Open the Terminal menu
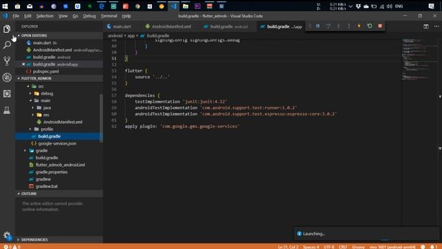This screenshot has width=442, height=249. 109,16
